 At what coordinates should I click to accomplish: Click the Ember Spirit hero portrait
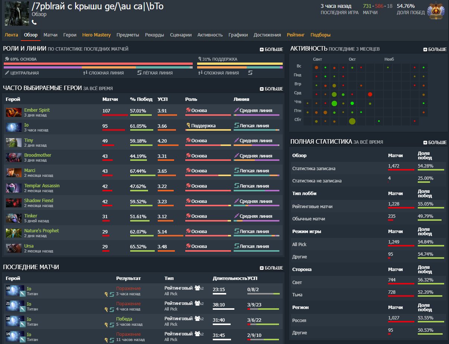(x=14, y=112)
